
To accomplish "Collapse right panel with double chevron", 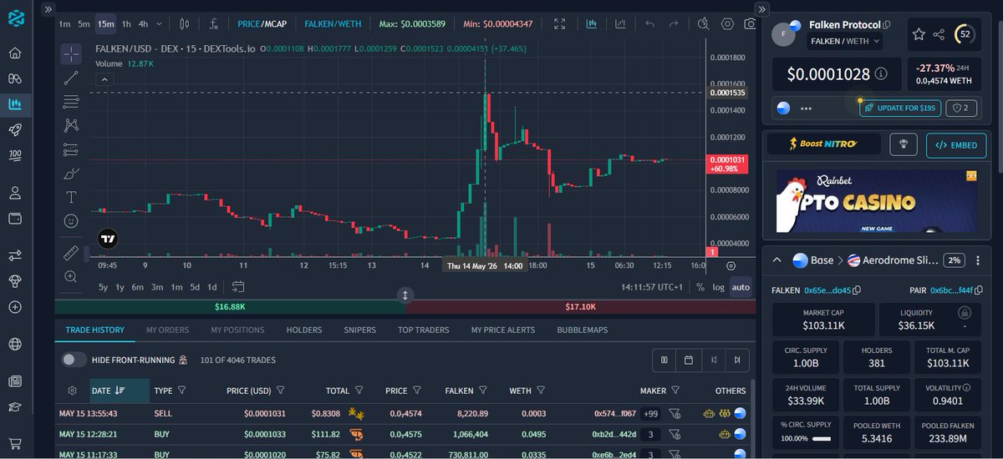I will click(x=761, y=8).
